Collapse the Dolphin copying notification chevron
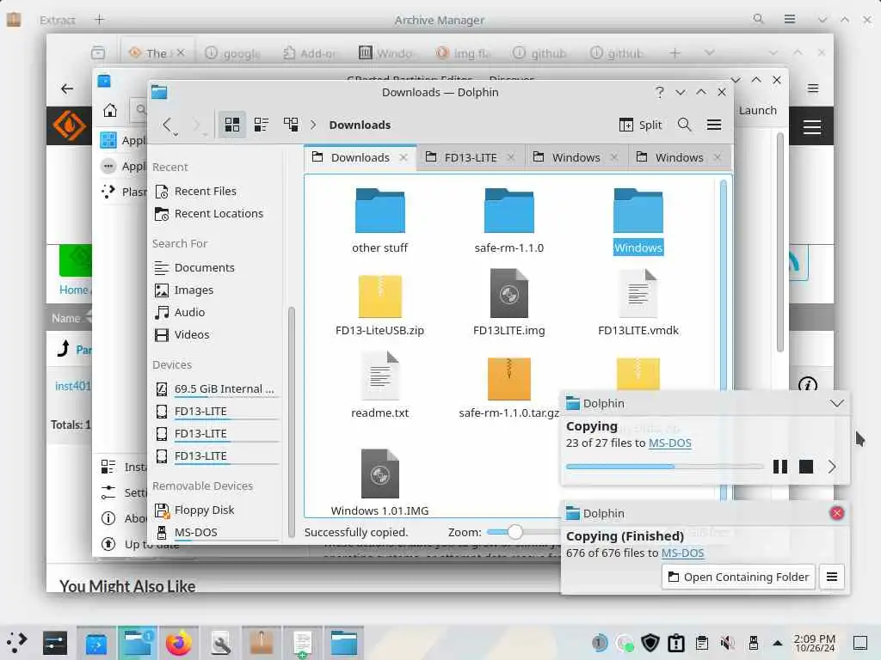The height and width of the screenshot is (660, 881). [x=836, y=403]
